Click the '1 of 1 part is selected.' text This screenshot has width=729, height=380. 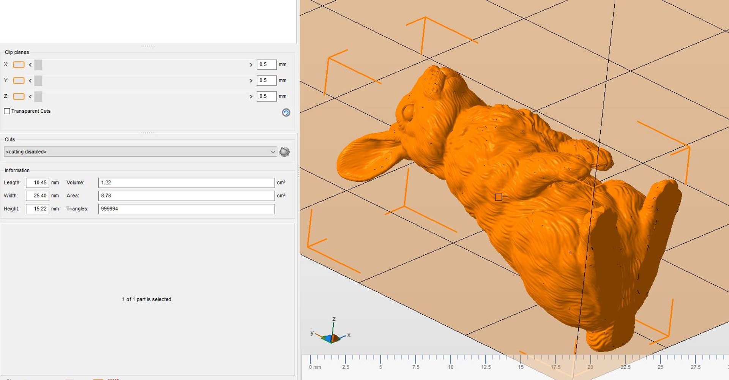[147, 300]
